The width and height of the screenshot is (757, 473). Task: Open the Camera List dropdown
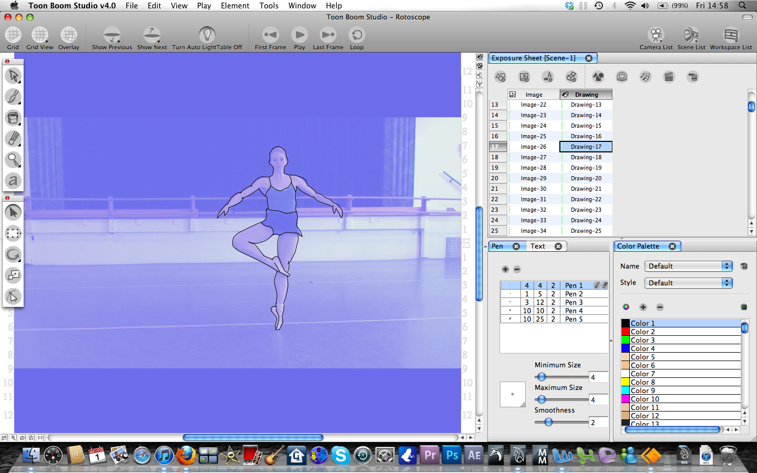(x=656, y=37)
